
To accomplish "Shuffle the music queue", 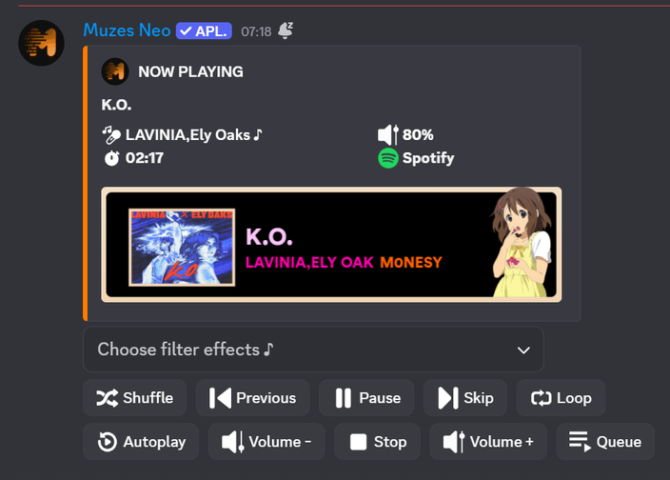I will [x=134, y=398].
